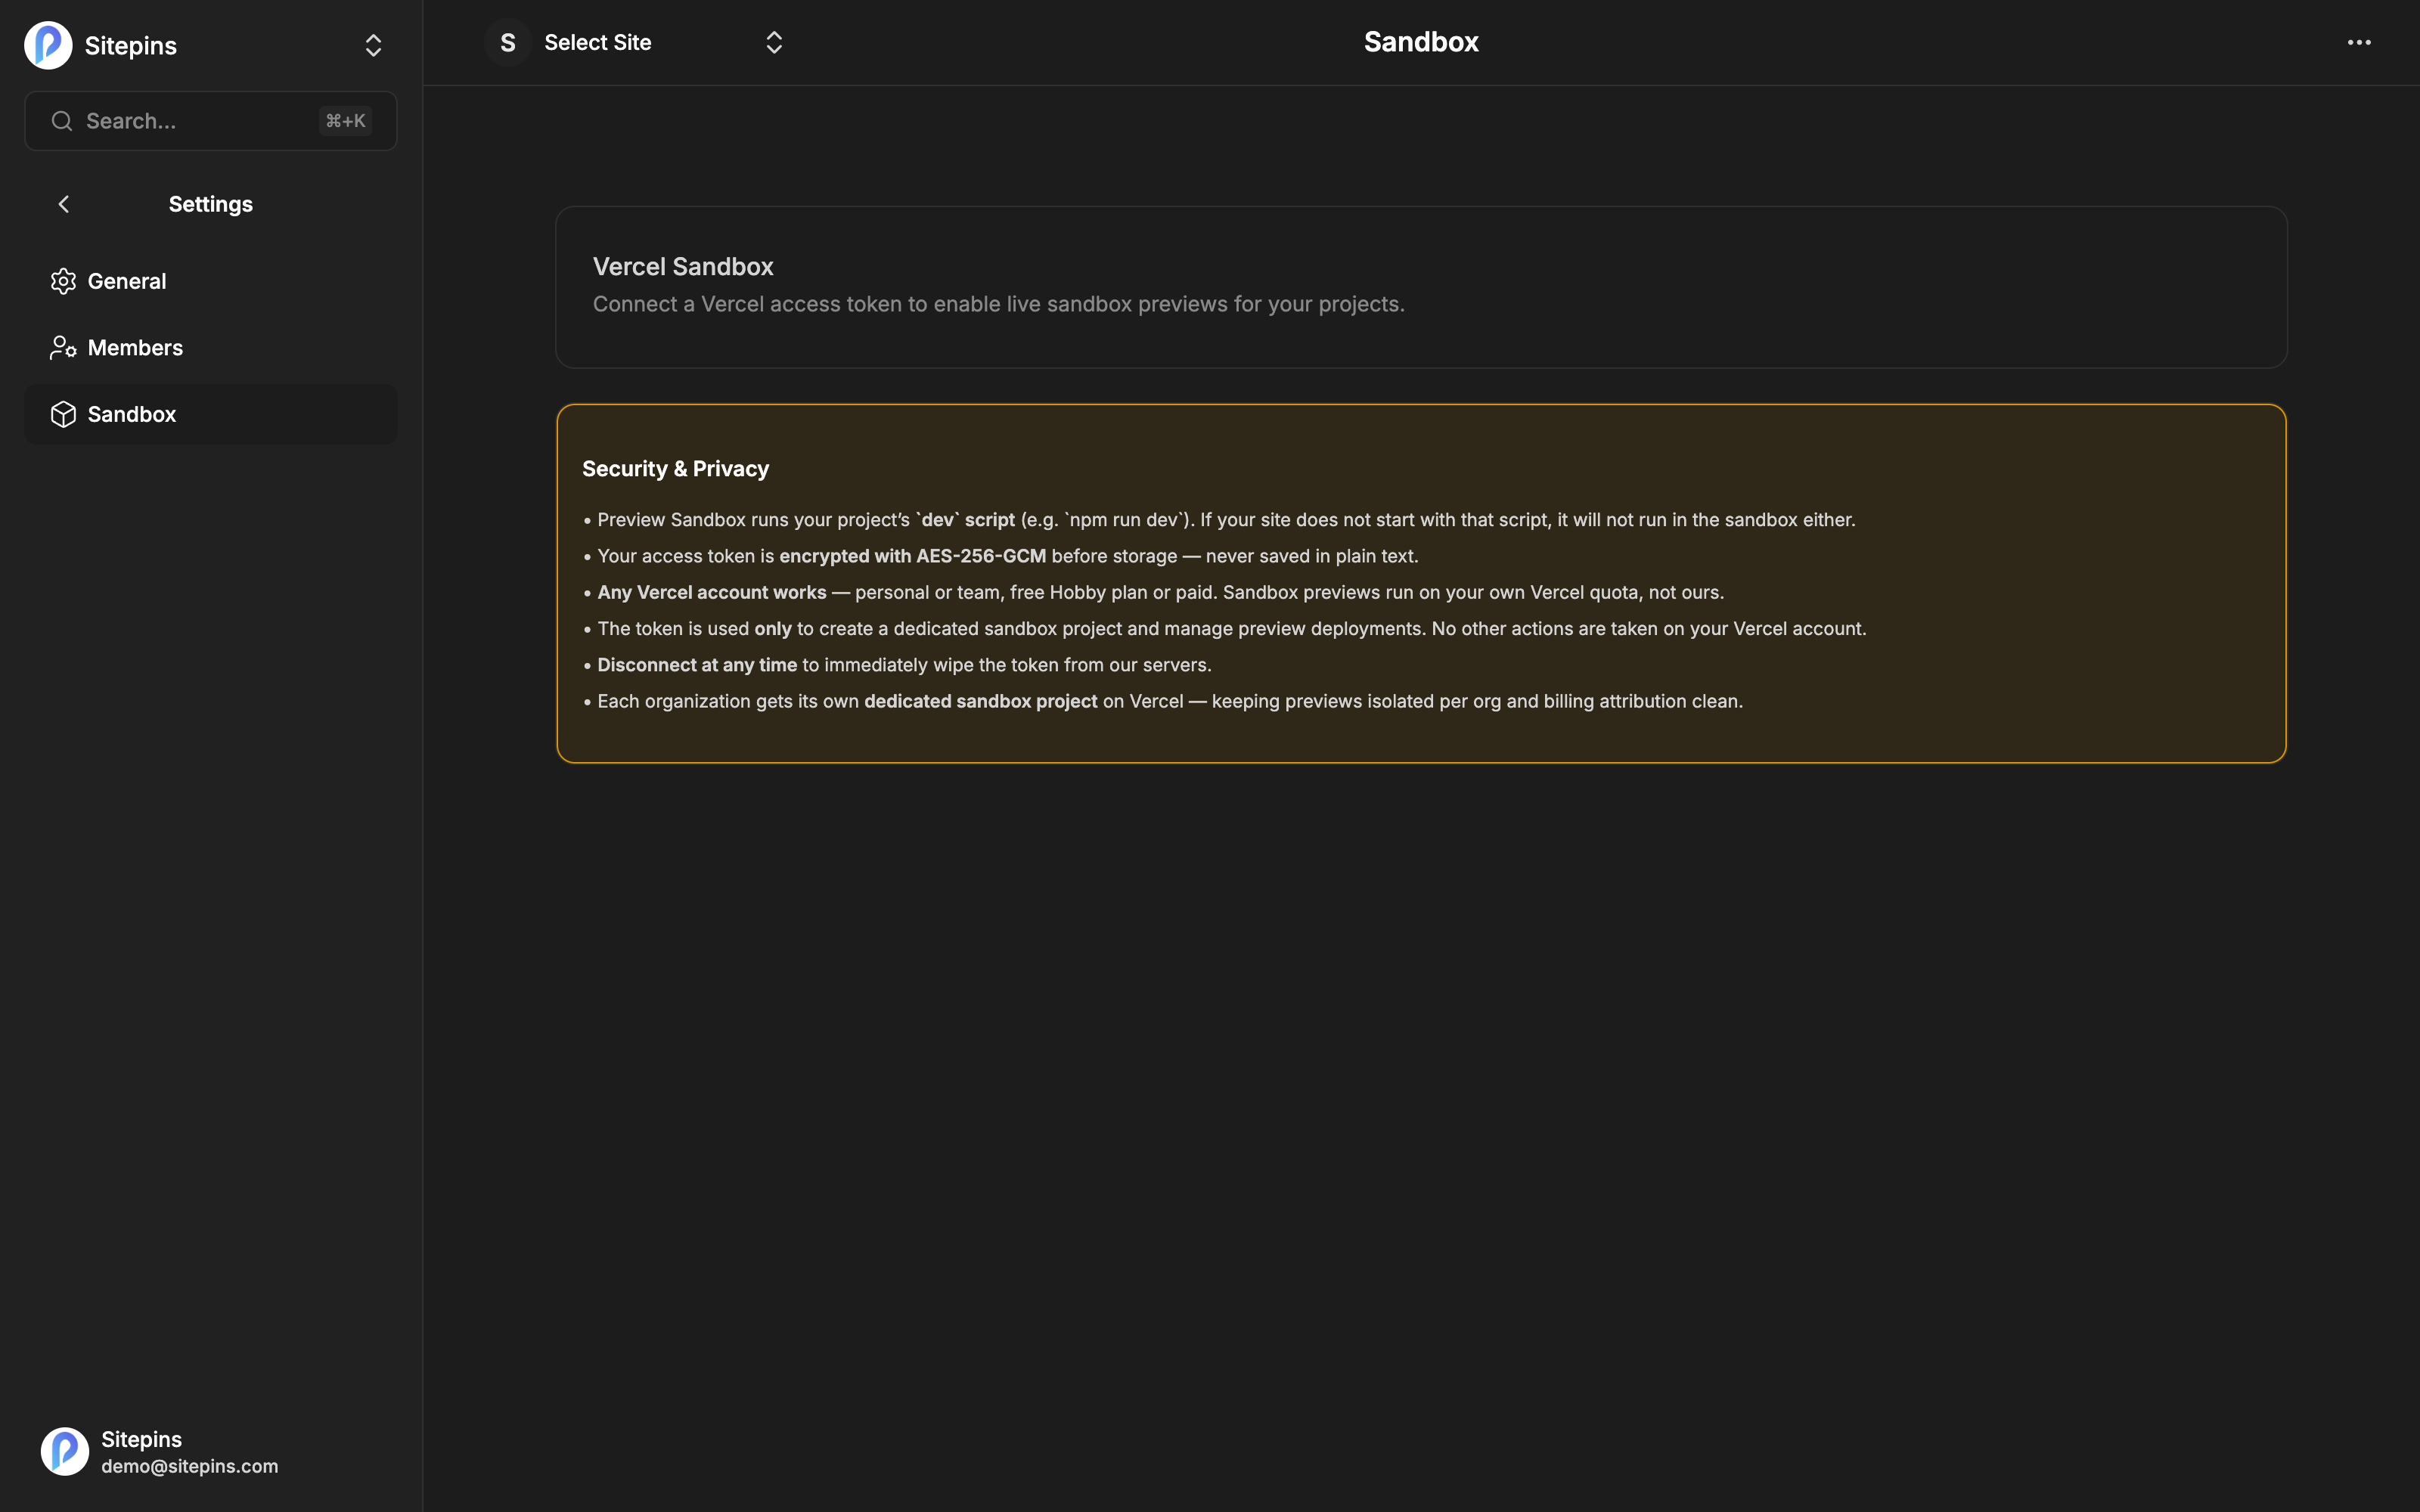Click the Vercel Sandbox card heading

683,267
